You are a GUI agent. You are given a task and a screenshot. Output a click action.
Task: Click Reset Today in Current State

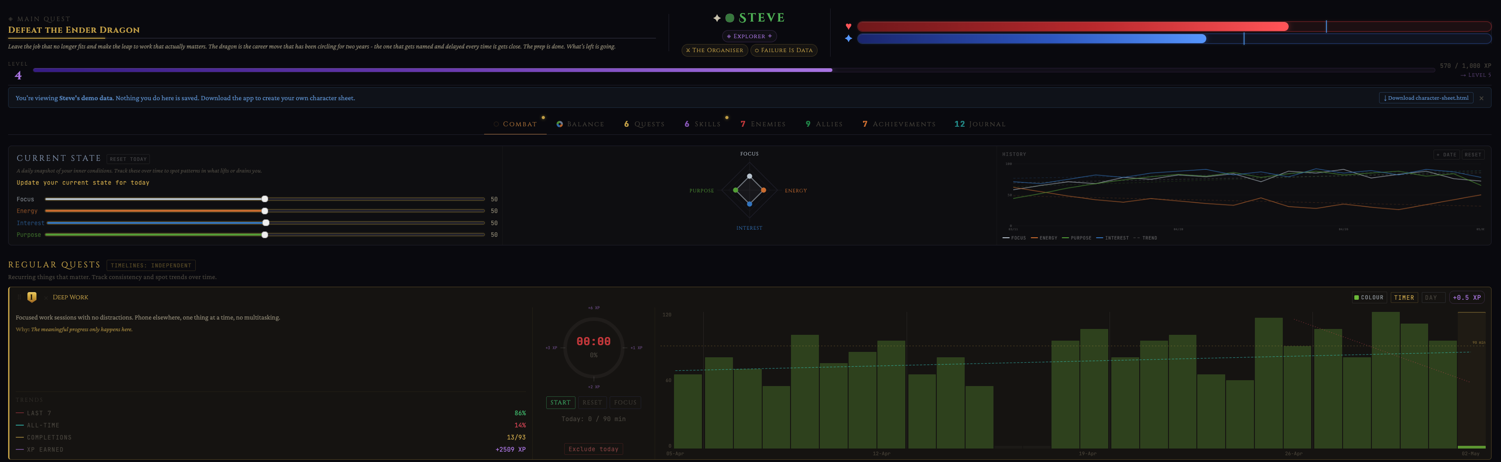(x=128, y=159)
